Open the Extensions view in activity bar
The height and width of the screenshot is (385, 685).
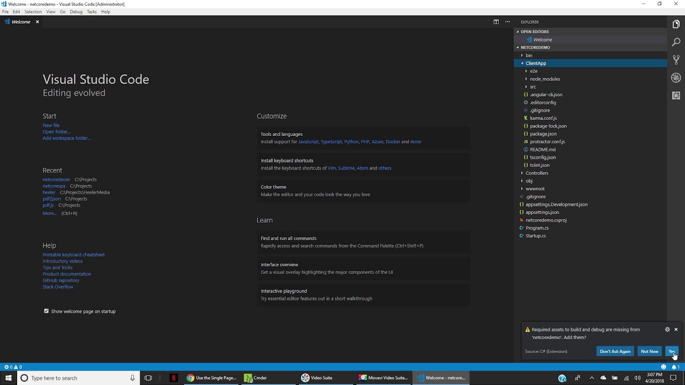coord(676,96)
